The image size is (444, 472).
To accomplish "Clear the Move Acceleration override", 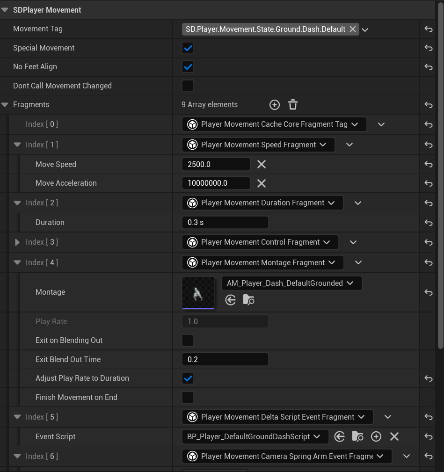I will point(262,183).
